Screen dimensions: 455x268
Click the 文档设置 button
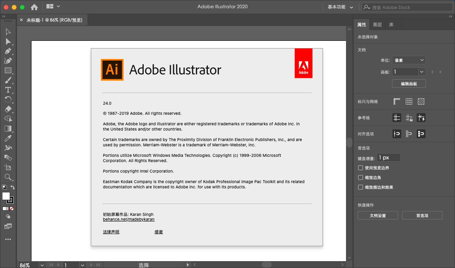click(x=378, y=215)
